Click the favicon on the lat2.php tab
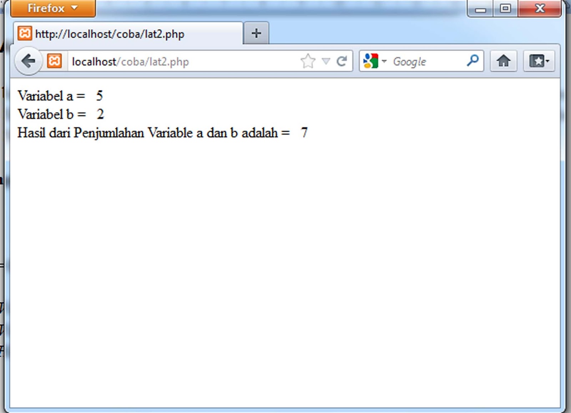The height and width of the screenshot is (413, 571). [25, 33]
